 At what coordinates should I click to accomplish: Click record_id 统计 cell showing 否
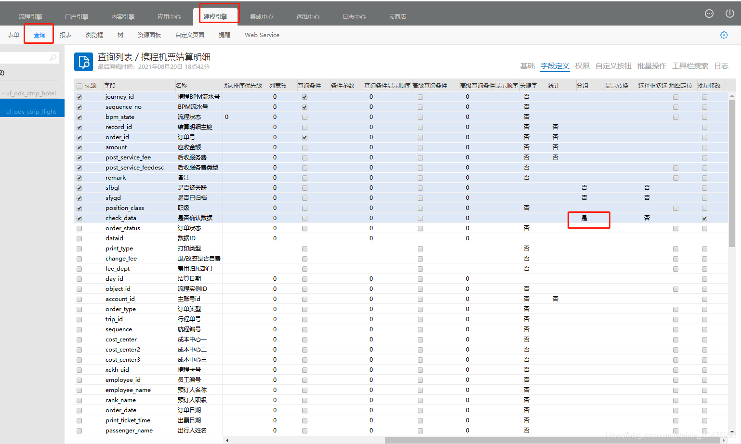click(x=556, y=127)
